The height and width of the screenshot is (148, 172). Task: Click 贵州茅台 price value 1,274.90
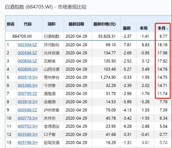coord(108,77)
